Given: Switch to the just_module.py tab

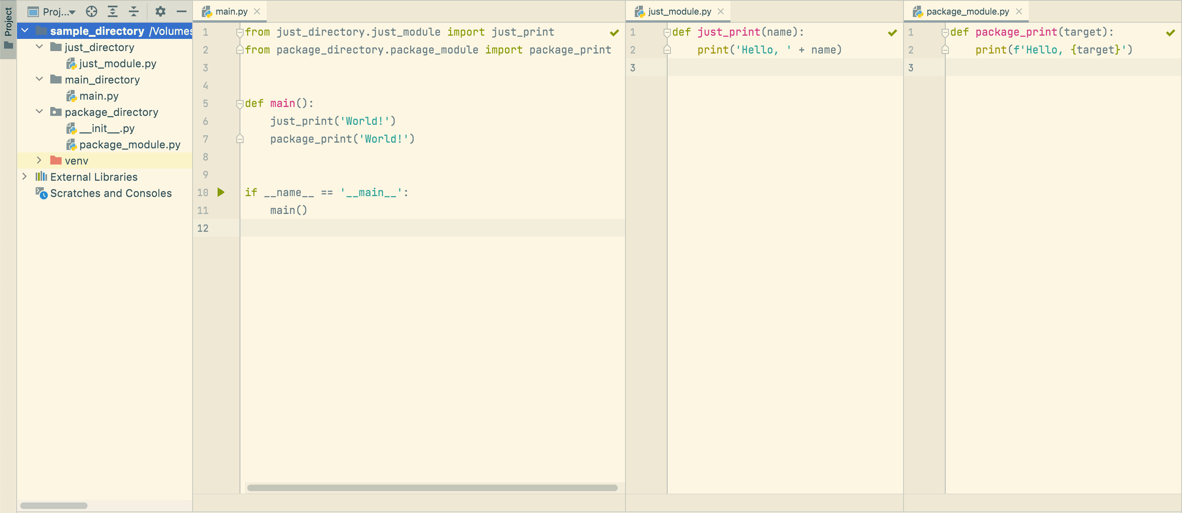Looking at the screenshot, I should tap(679, 11).
